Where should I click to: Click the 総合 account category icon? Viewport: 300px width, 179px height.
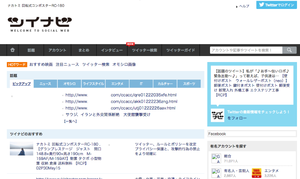click(216, 158)
